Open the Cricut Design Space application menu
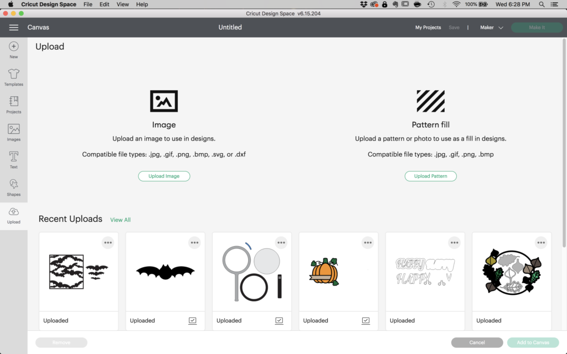Screen dimensions: 567x354 point(49,4)
